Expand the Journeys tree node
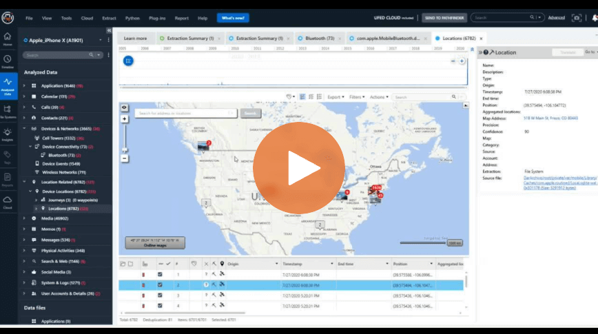 click(37, 200)
